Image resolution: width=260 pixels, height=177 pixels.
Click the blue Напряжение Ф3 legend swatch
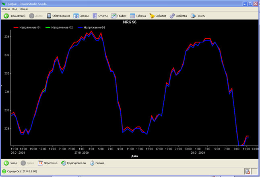[80, 27]
